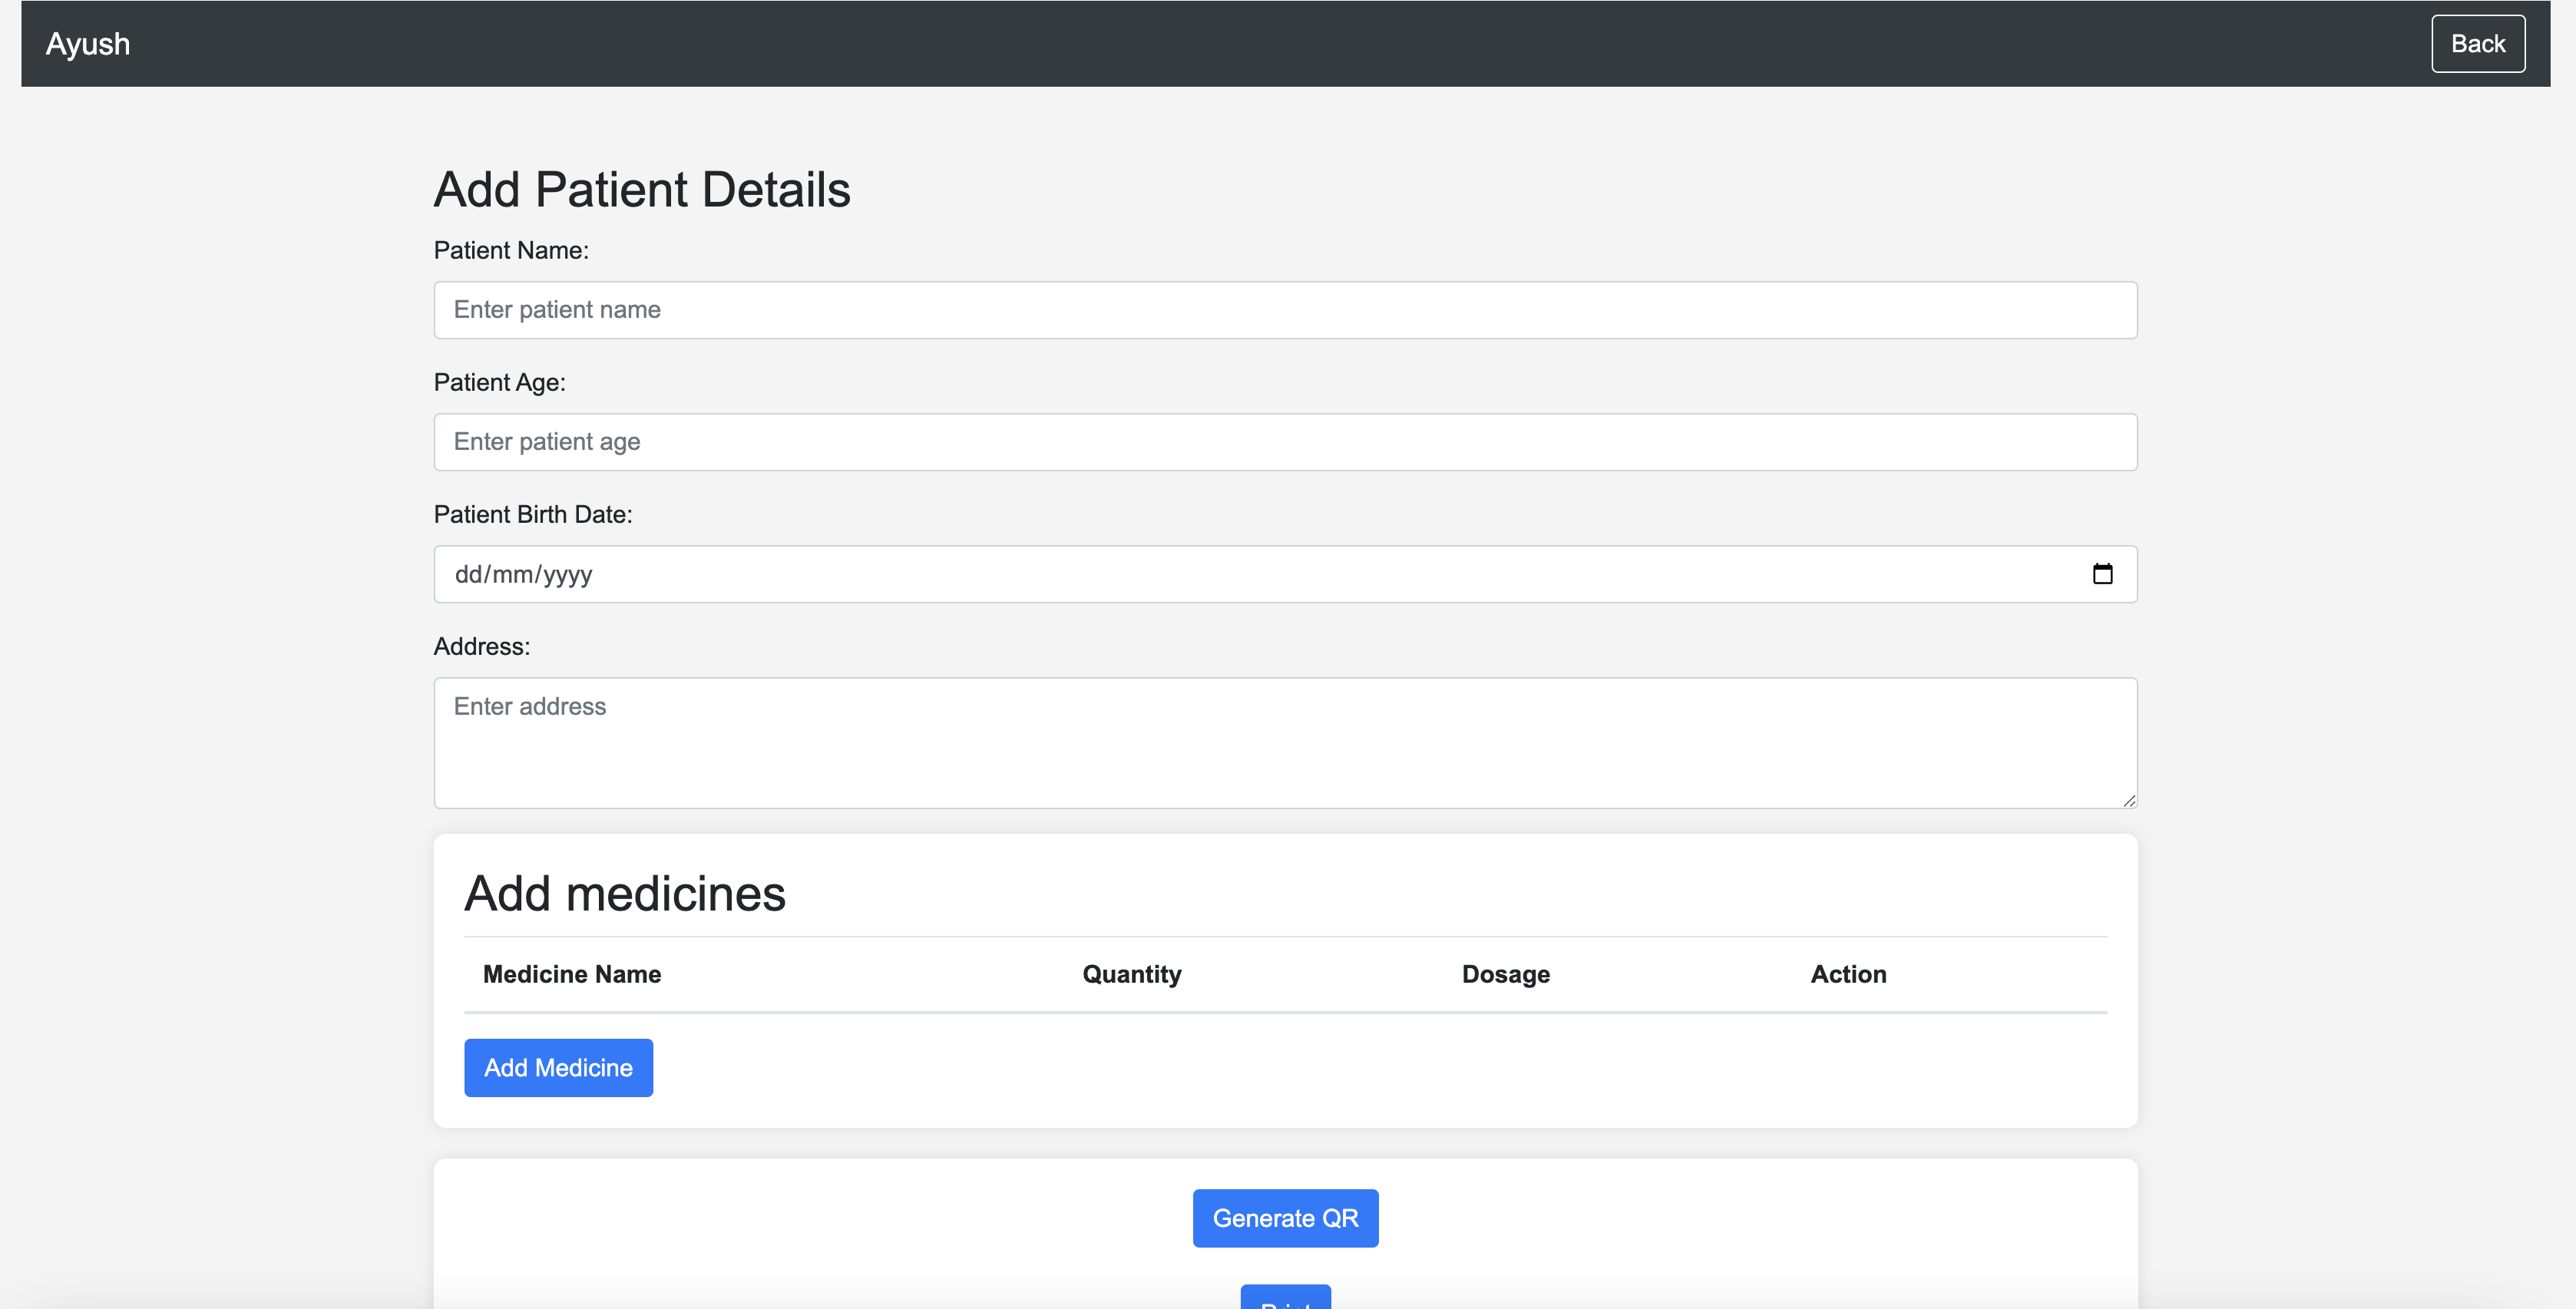This screenshot has width=2576, height=1309.
Task: Open the birth date calendar picker icon
Action: pos(2102,574)
